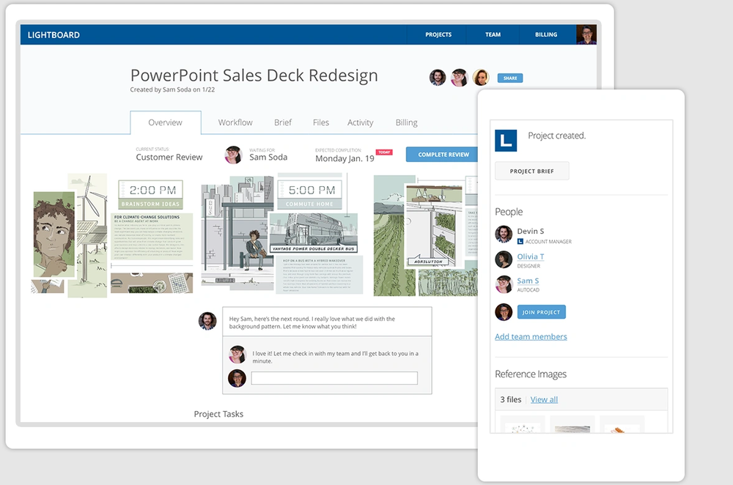This screenshot has width=733, height=485.
Task: Click the 'Devin S' name text
Action: tap(531, 232)
